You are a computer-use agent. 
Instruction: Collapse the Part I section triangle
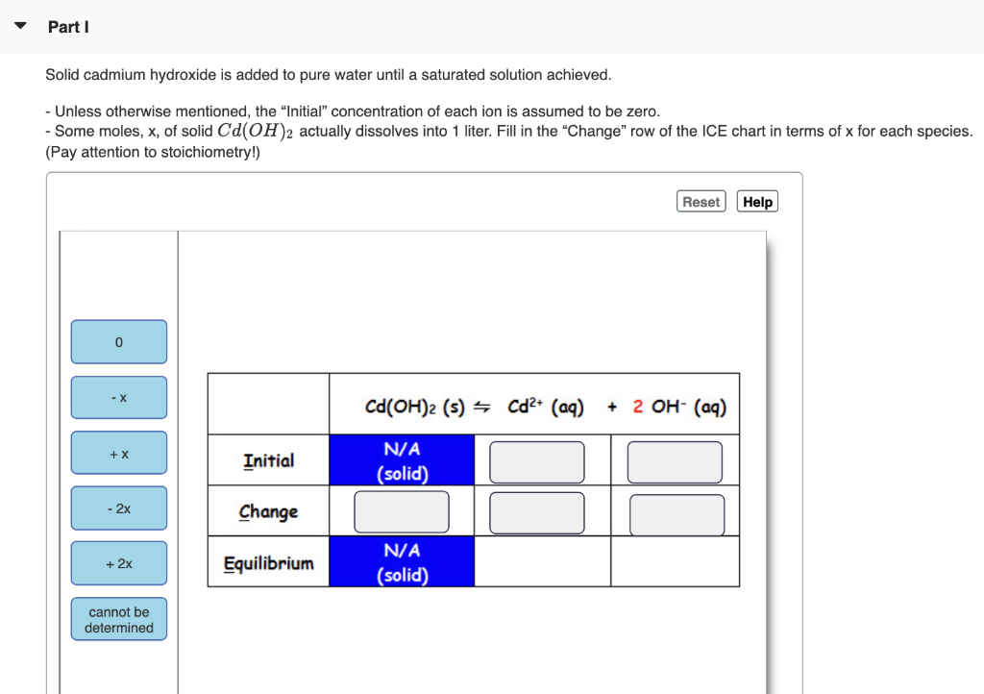tap(21, 26)
